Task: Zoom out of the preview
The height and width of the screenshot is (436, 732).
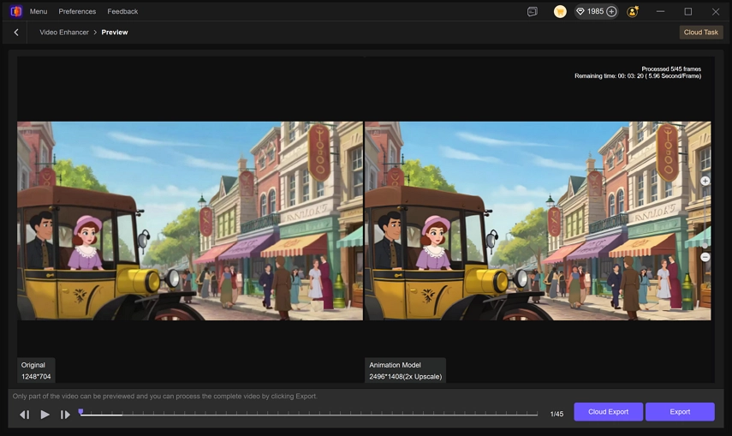Action: [x=705, y=257]
